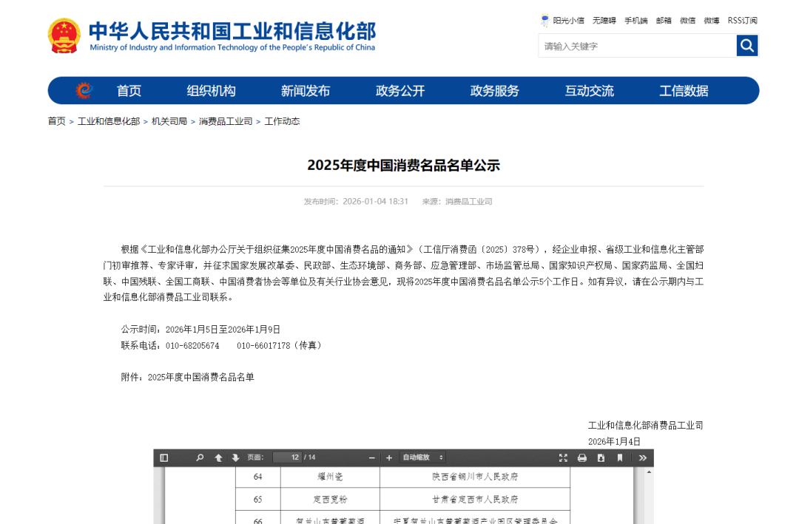Add a bookmark to the current PDF view
Image resolution: width=799 pixels, height=524 pixels.
(620, 457)
